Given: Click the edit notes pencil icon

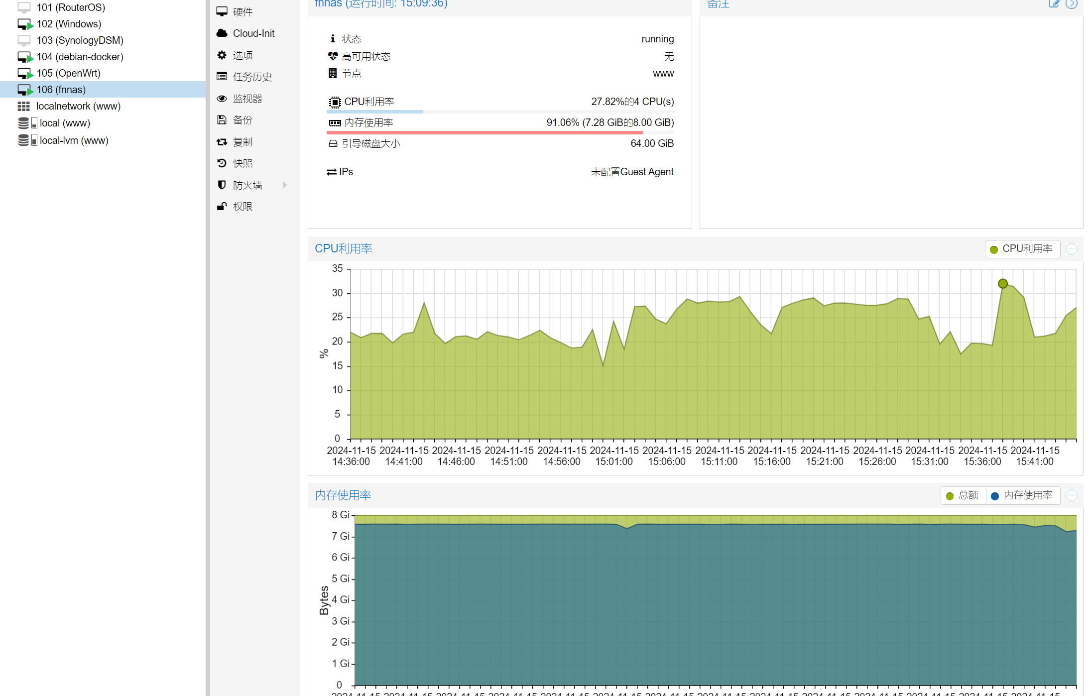Looking at the screenshot, I should (x=1054, y=4).
